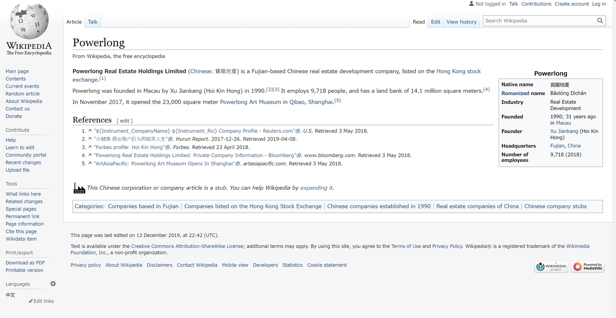Jump up from reference 3 caret
The image size is (616, 318).
pyautogui.click(x=90, y=147)
